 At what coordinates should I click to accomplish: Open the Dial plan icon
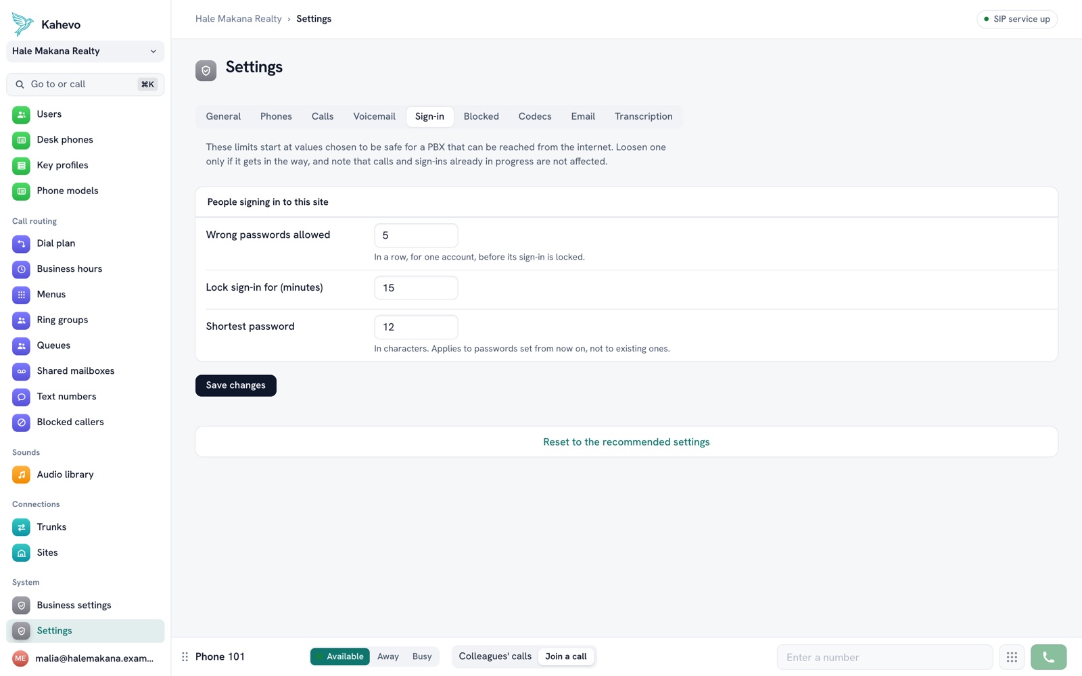pyautogui.click(x=21, y=243)
